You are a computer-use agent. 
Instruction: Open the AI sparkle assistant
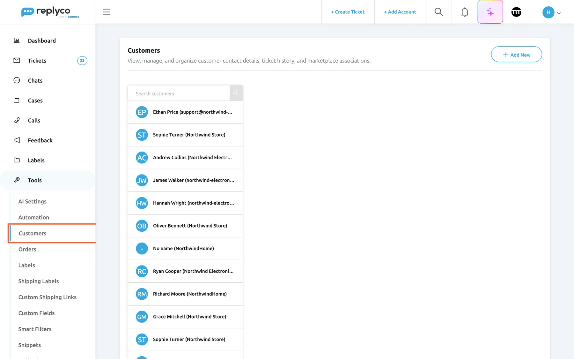click(x=490, y=12)
